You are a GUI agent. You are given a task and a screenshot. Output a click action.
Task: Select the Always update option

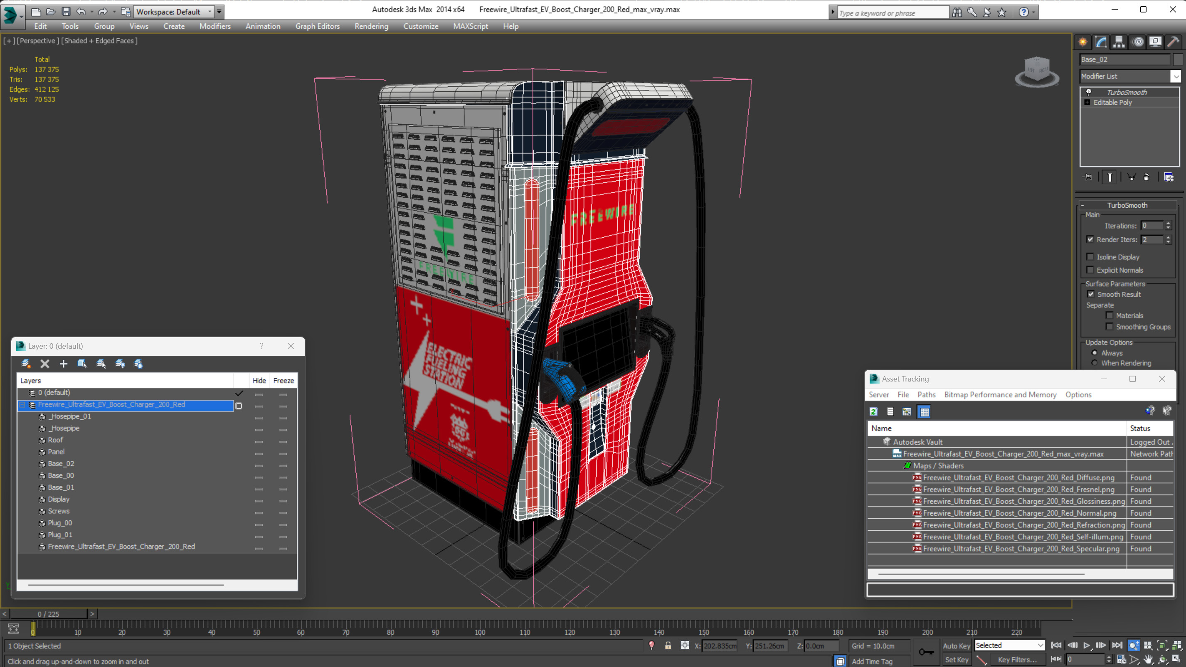click(x=1095, y=352)
